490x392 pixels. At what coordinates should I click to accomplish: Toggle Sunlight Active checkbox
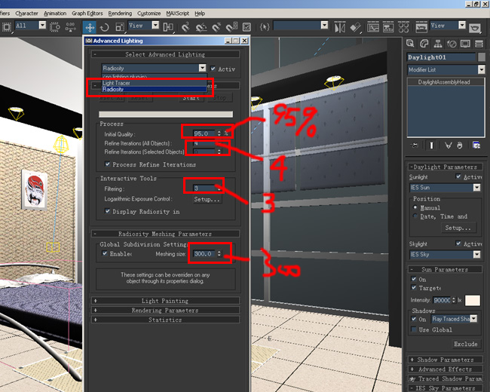[458, 176]
